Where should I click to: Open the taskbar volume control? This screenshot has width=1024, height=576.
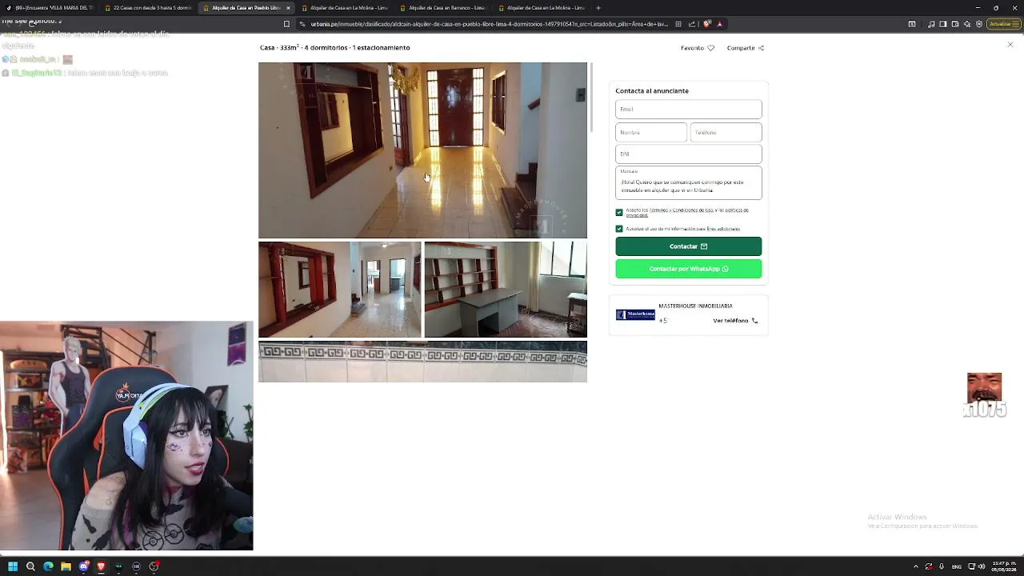[x=982, y=566]
